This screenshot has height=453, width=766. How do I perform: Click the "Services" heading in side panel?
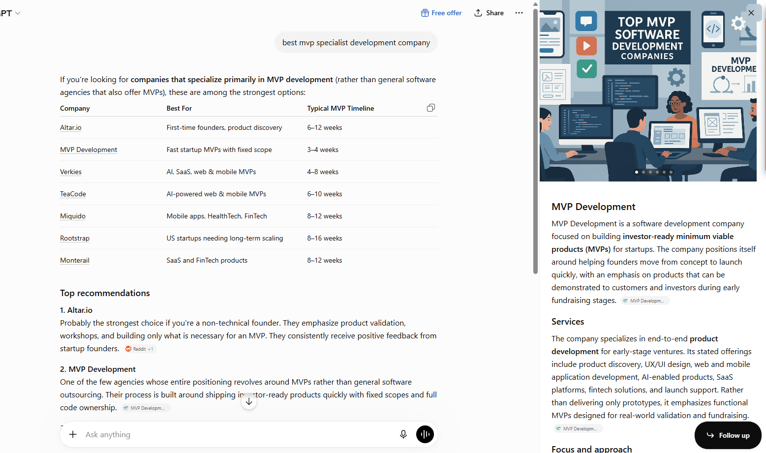coord(568,322)
